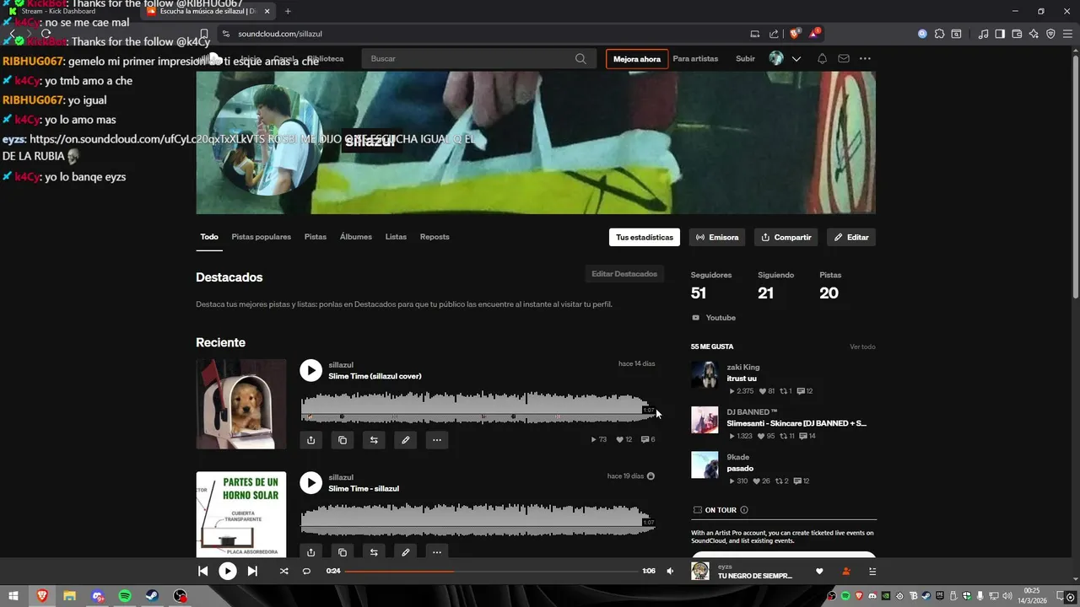Share the Slime Time (sillazul cover) track

(310, 440)
